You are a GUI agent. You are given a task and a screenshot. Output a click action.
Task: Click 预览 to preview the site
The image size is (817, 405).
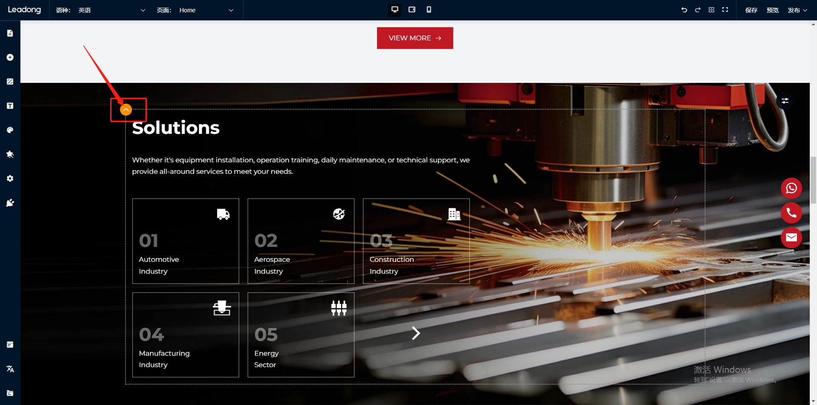pyautogui.click(x=772, y=10)
